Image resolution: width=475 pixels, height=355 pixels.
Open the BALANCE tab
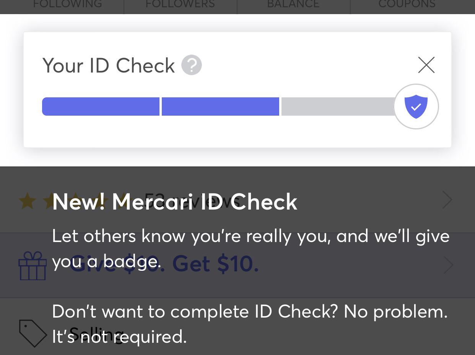pyautogui.click(x=293, y=5)
